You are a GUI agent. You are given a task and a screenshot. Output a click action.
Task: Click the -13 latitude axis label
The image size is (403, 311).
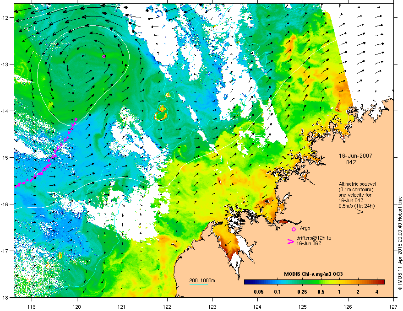pyautogui.click(x=5, y=64)
